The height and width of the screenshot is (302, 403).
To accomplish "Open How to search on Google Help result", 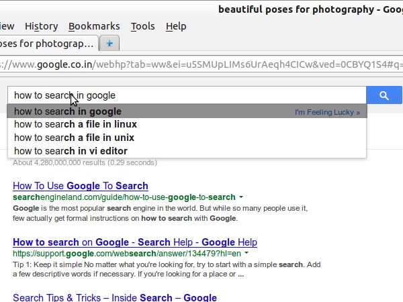I will (135, 242).
